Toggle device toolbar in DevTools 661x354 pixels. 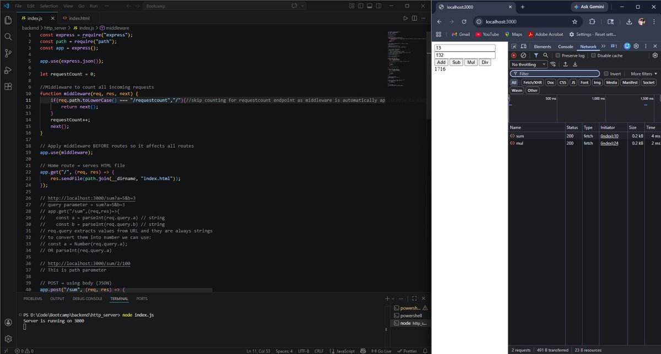coord(523,47)
